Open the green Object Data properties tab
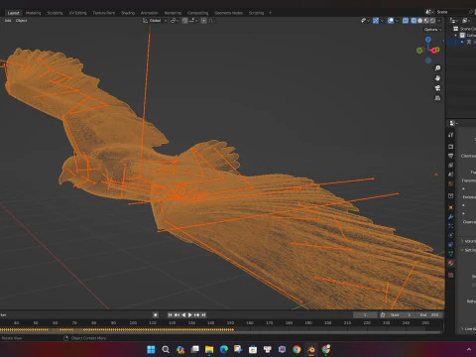 [x=450, y=254]
